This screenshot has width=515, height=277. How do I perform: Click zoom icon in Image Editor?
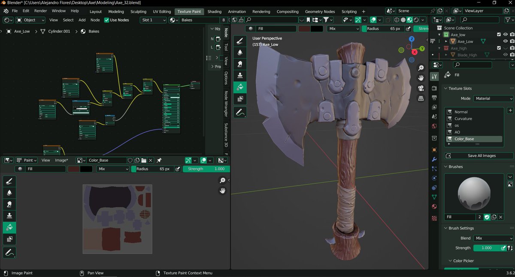[x=222, y=180]
